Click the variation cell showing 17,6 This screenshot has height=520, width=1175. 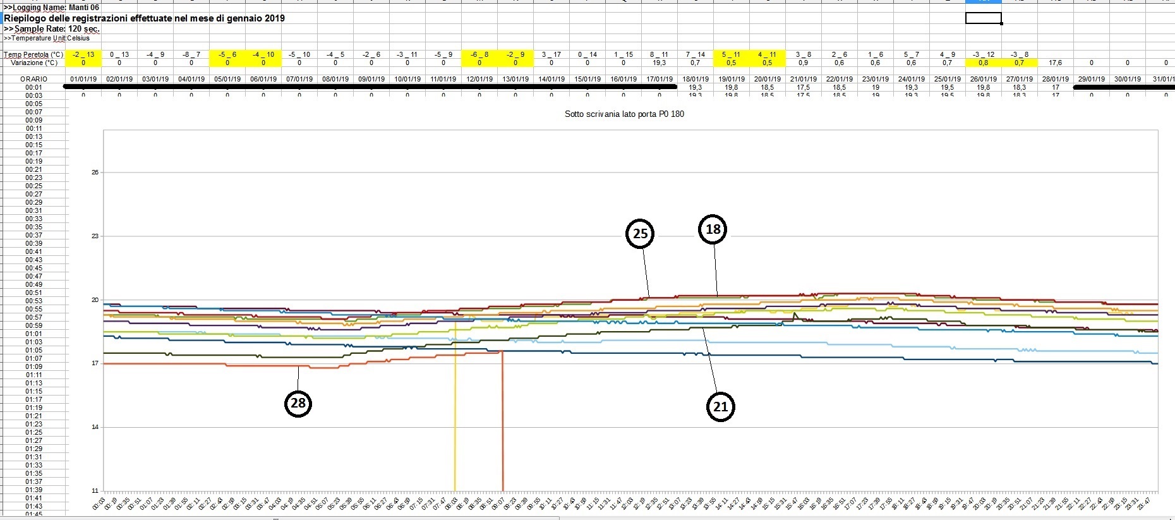tap(1055, 63)
